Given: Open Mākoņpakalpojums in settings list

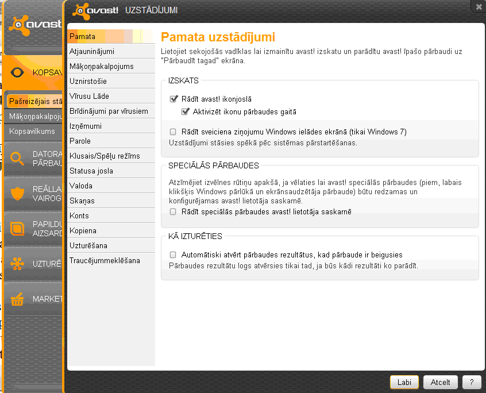Looking at the screenshot, I should pyautogui.click(x=111, y=66).
